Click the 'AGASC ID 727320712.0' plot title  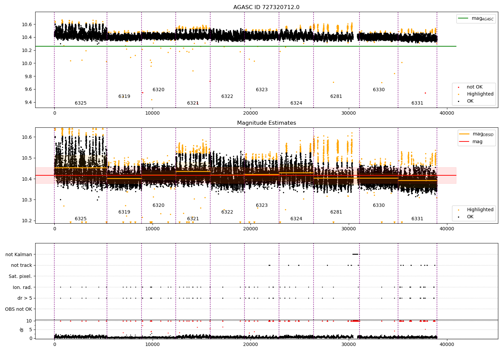[x=266, y=7]
